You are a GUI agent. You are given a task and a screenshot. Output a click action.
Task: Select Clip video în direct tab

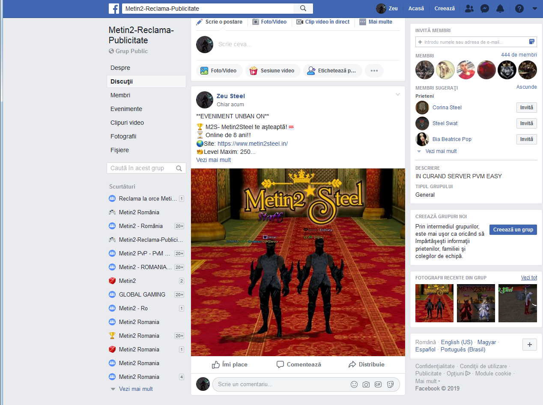point(323,22)
